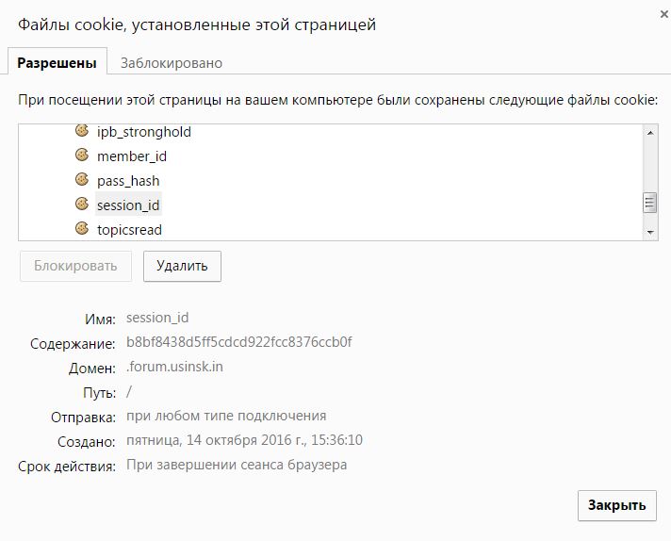This screenshot has width=671, height=541.
Task: Click the cookie list scroll-down arrow
Action: tap(649, 232)
